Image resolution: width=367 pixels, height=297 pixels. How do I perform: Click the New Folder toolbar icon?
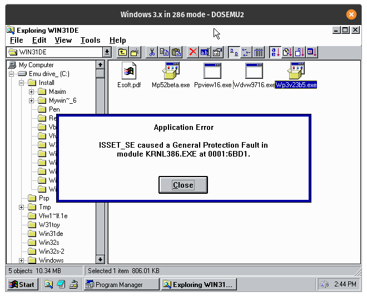pos(135,52)
